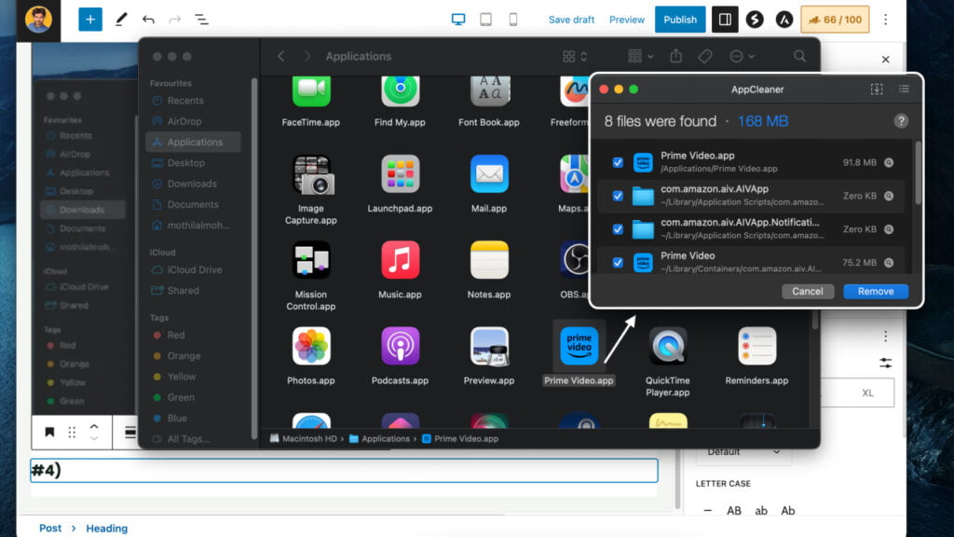The width and height of the screenshot is (954, 537).
Task: Click Preview link in WordPress
Action: [x=627, y=20]
